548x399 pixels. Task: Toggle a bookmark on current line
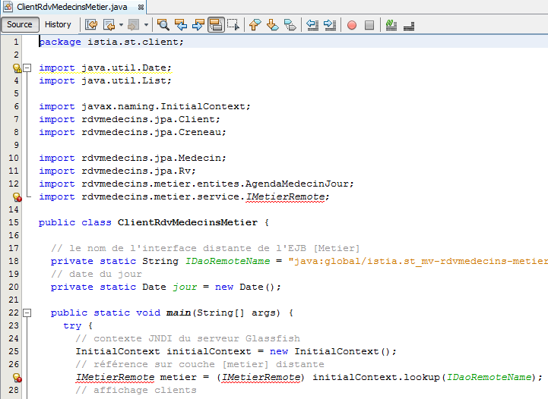[x=290, y=24]
